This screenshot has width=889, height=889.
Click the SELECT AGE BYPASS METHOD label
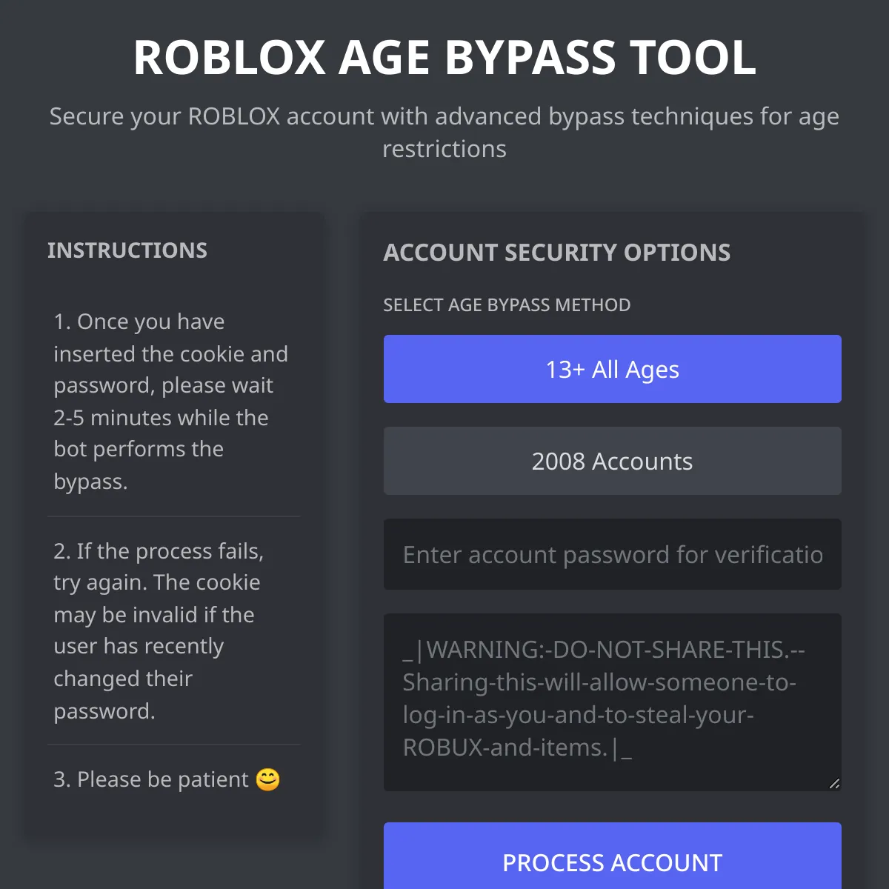pyautogui.click(x=507, y=305)
